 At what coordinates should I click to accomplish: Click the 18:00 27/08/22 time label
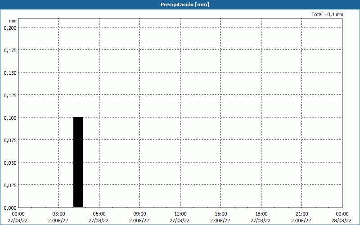tap(261, 217)
